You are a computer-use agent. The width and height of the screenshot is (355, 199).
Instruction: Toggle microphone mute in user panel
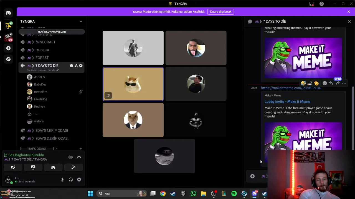[62, 180]
